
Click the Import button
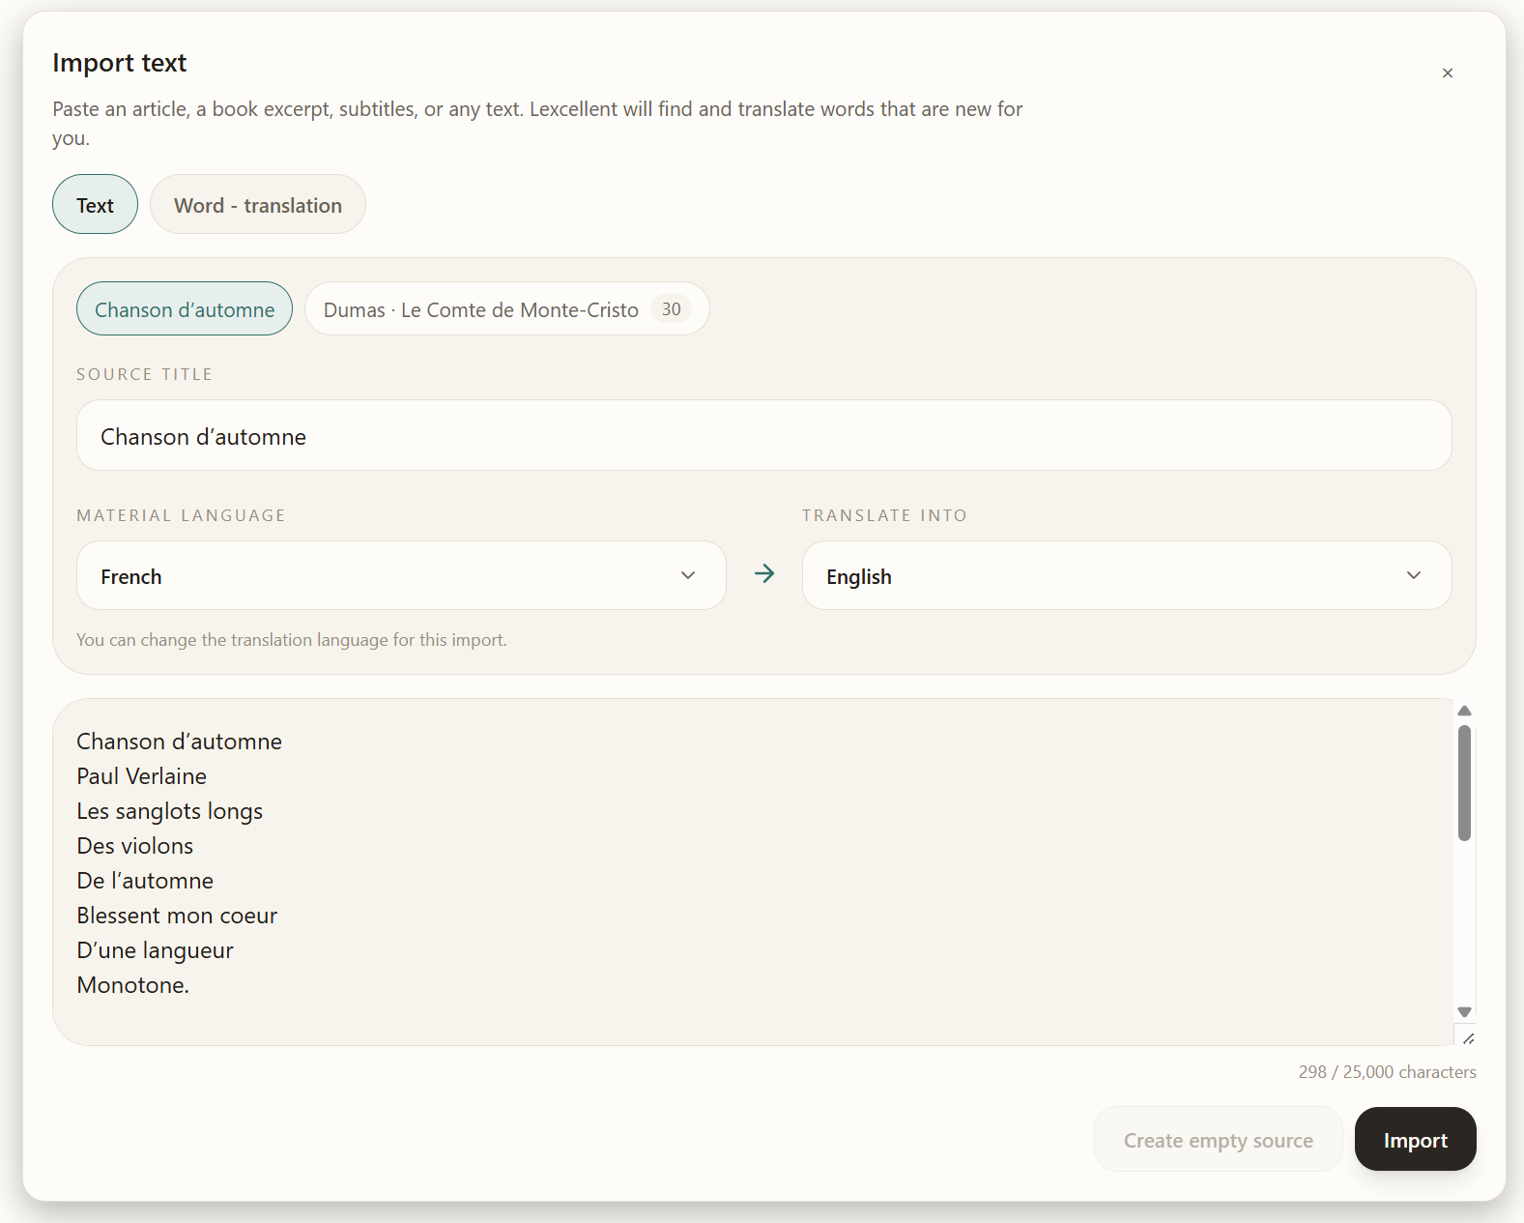1415,1140
